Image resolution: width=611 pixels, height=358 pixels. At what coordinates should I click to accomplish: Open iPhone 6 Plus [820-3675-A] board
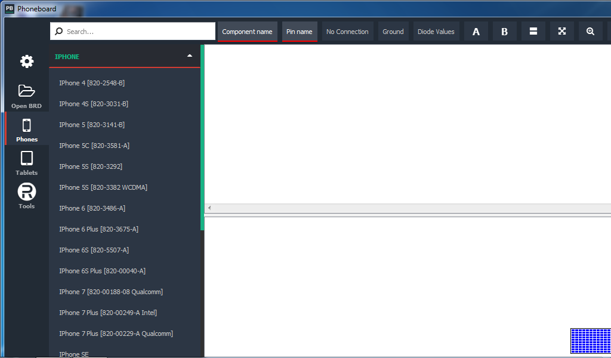[x=99, y=229]
